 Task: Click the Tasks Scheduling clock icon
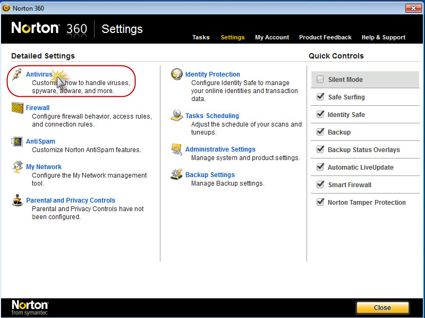coord(177,115)
